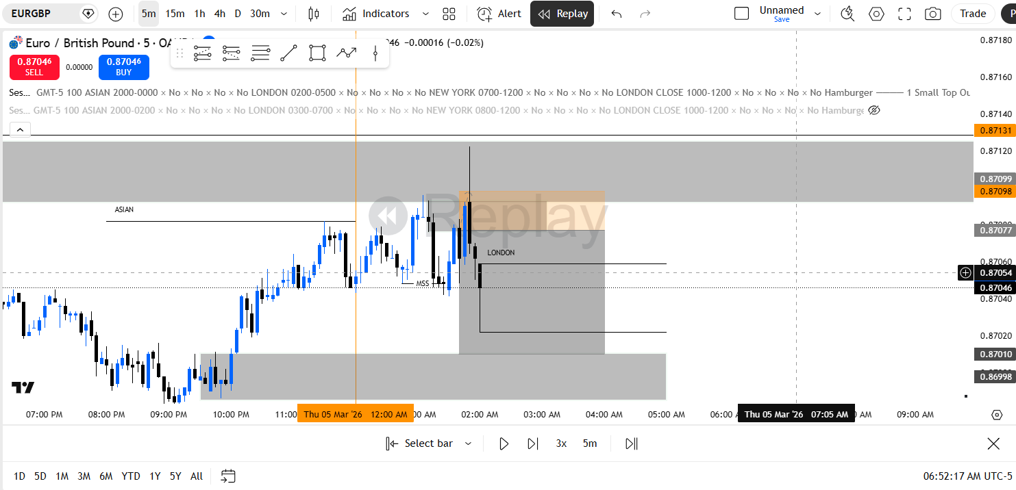This screenshot has height=490, width=1016.
Task: Set the 5Y date range
Action: point(175,476)
